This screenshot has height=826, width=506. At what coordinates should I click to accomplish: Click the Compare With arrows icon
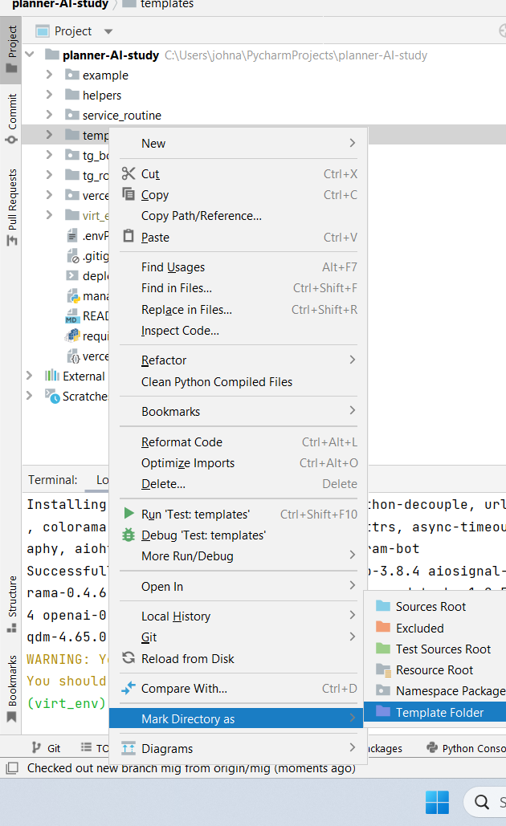tap(128, 688)
